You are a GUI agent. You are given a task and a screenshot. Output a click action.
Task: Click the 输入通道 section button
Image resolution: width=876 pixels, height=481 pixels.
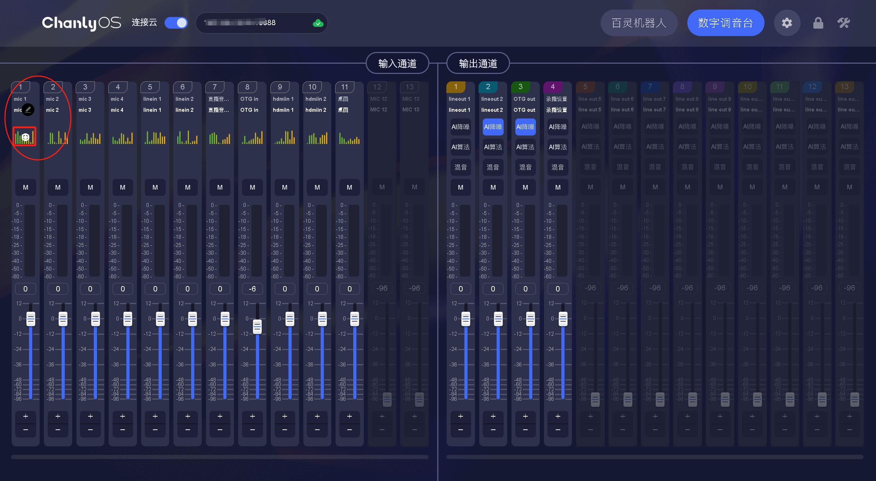point(397,63)
